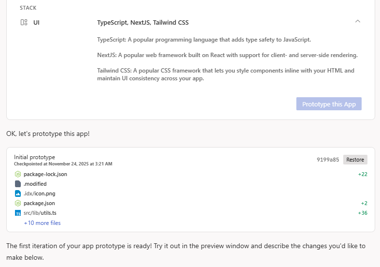Open the .modified file entry
This screenshot has width=380, height=267.
click(x=35, y=184)
